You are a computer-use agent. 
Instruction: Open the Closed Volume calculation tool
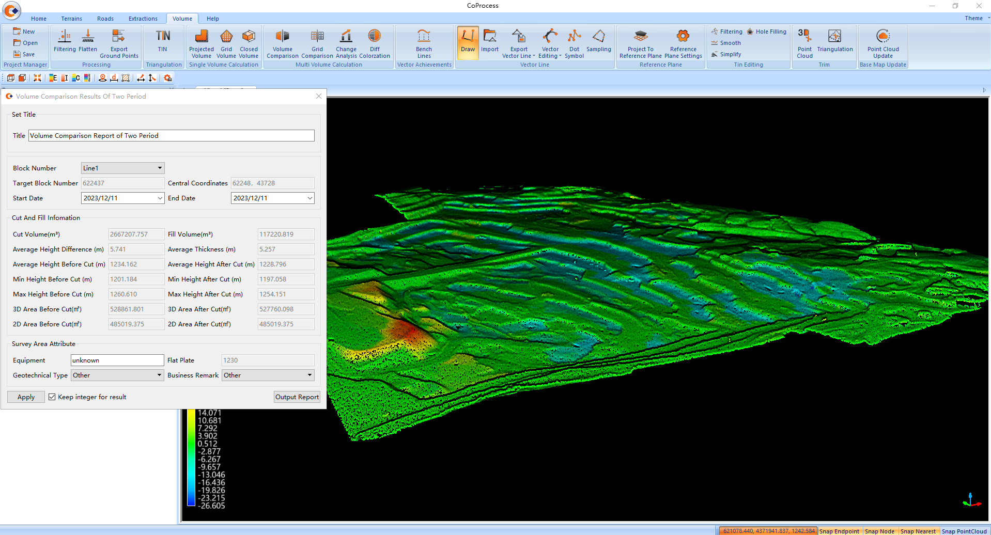pos(249,43)
